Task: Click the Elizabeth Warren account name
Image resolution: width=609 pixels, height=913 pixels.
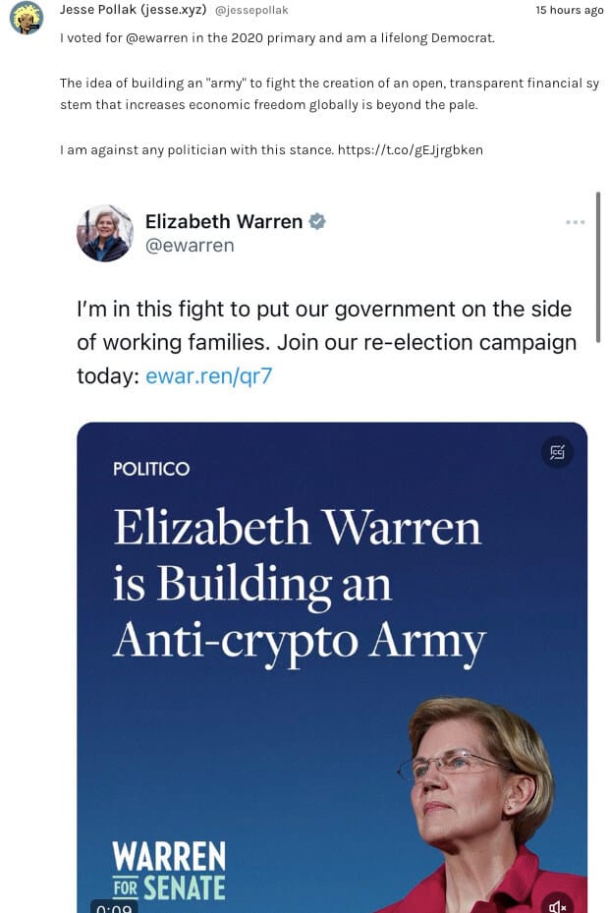Action: 224,222
